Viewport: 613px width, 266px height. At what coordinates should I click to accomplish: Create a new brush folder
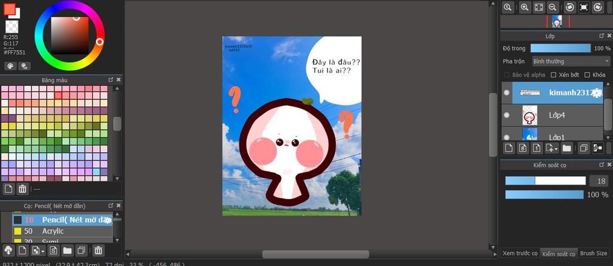tap(67, 250)
